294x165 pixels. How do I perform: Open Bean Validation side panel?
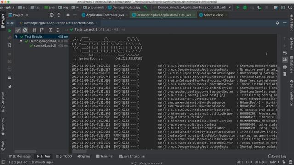pos(292,93)
